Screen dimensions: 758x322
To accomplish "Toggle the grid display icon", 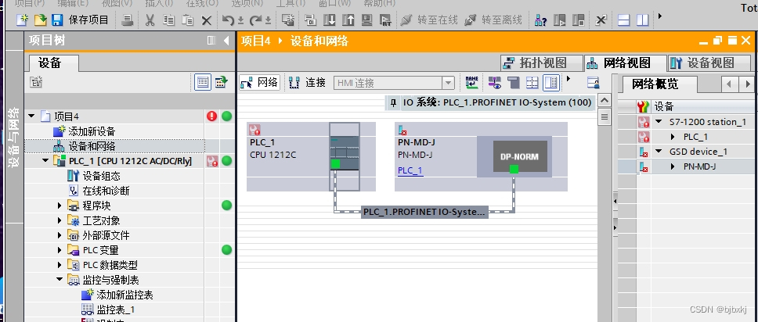I will (x=532, y=83).
